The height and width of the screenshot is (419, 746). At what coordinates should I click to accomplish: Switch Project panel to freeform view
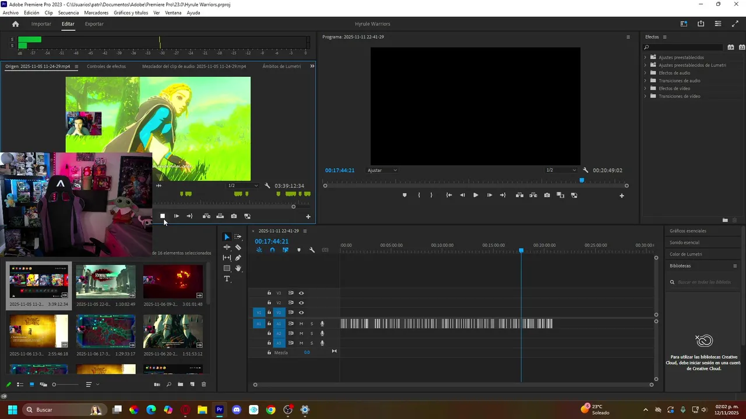tap(43, 385)
